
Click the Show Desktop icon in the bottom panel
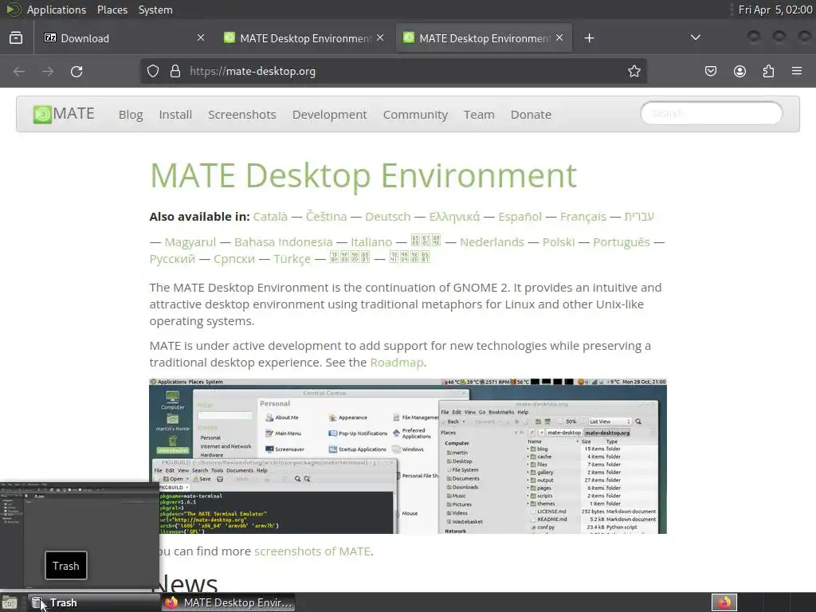pyautogui.click(x=10, y=602)
